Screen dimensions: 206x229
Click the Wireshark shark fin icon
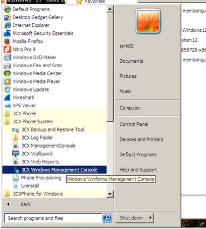click(7, 98)
